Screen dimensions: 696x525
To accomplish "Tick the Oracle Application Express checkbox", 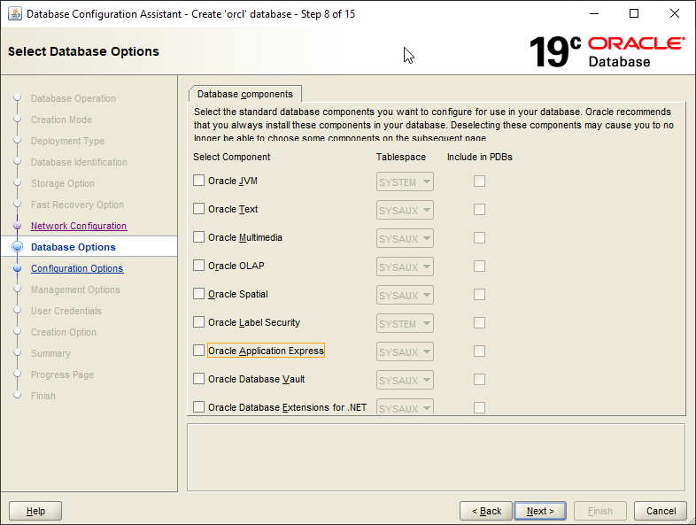I will (x=199, y=351).
